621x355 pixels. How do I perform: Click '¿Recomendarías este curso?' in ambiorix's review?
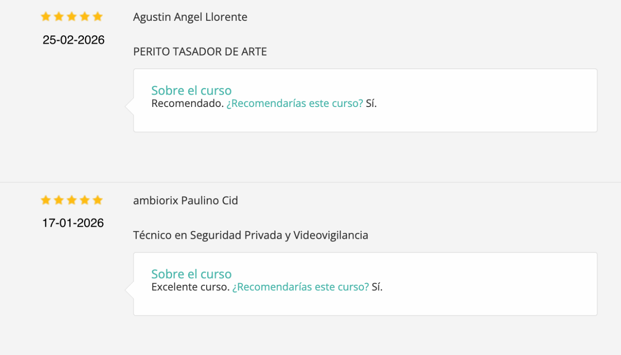[x=300, y=287]
